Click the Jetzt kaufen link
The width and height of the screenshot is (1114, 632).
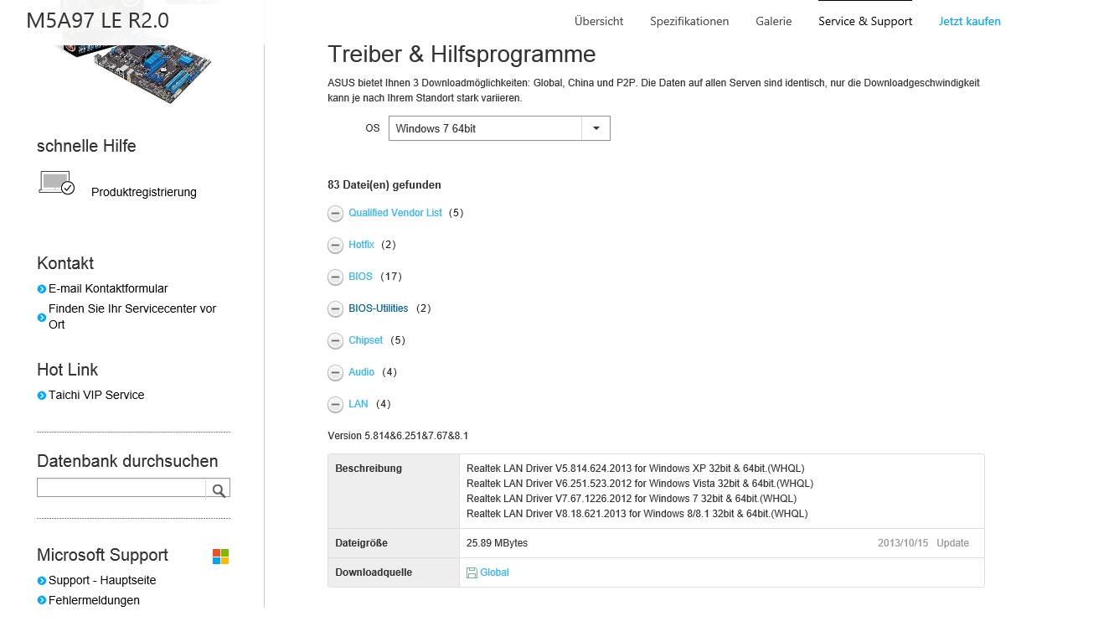970,21
